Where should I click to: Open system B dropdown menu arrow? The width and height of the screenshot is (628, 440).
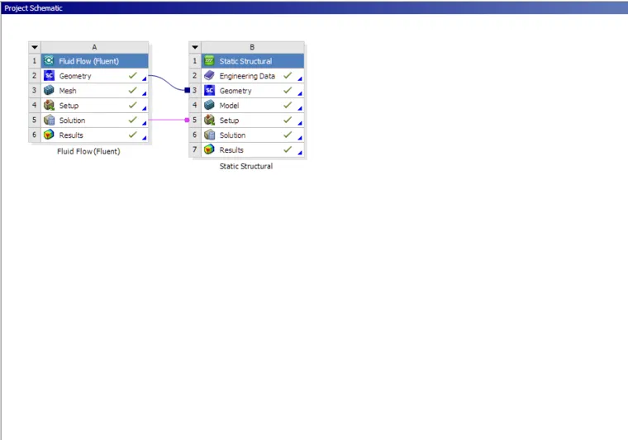tap(195, 47)
